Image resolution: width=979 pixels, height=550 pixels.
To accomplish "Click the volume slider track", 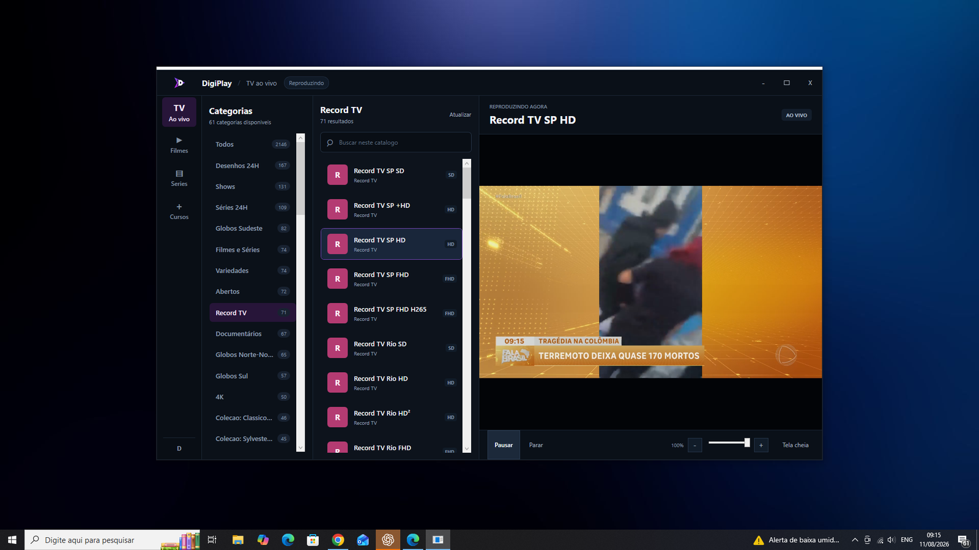I will [x=728, y=442].
